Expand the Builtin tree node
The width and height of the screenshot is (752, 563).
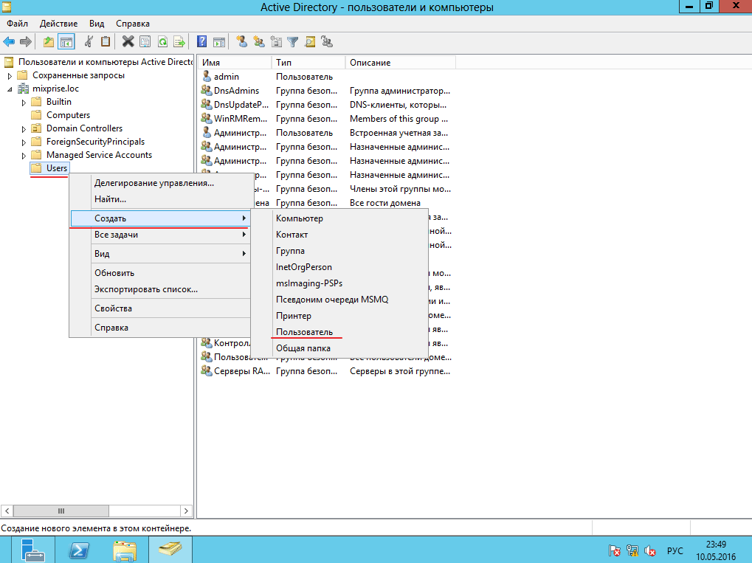click(24, 102)
